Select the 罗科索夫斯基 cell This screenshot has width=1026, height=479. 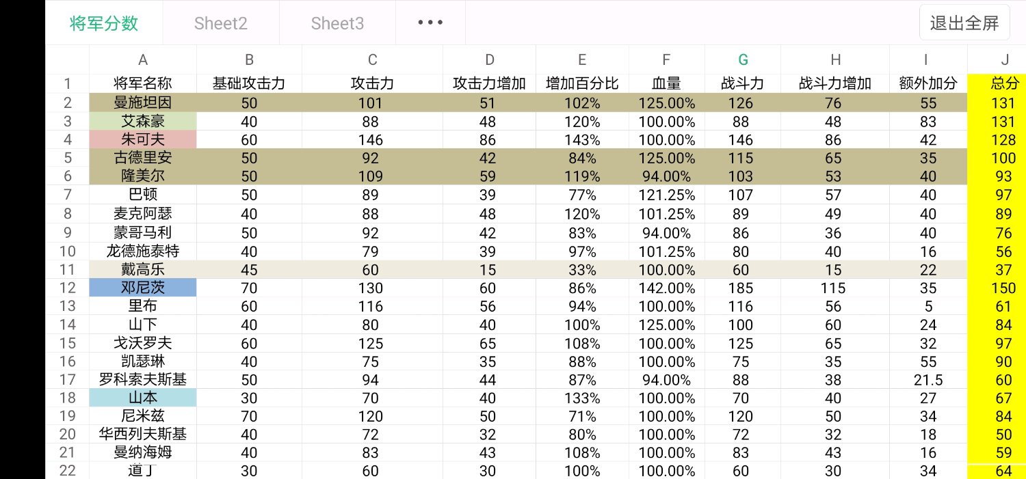point(143,379)
